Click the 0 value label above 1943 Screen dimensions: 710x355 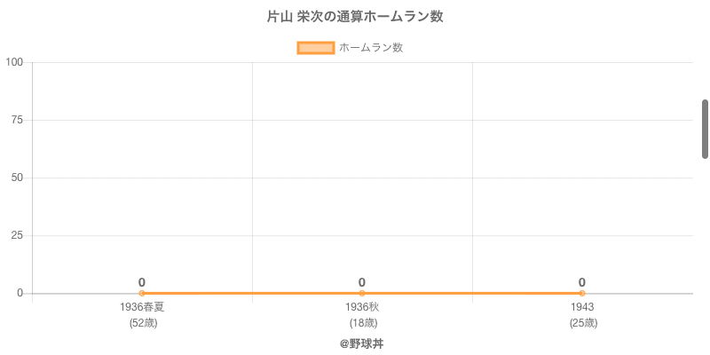tap(582, 282)
